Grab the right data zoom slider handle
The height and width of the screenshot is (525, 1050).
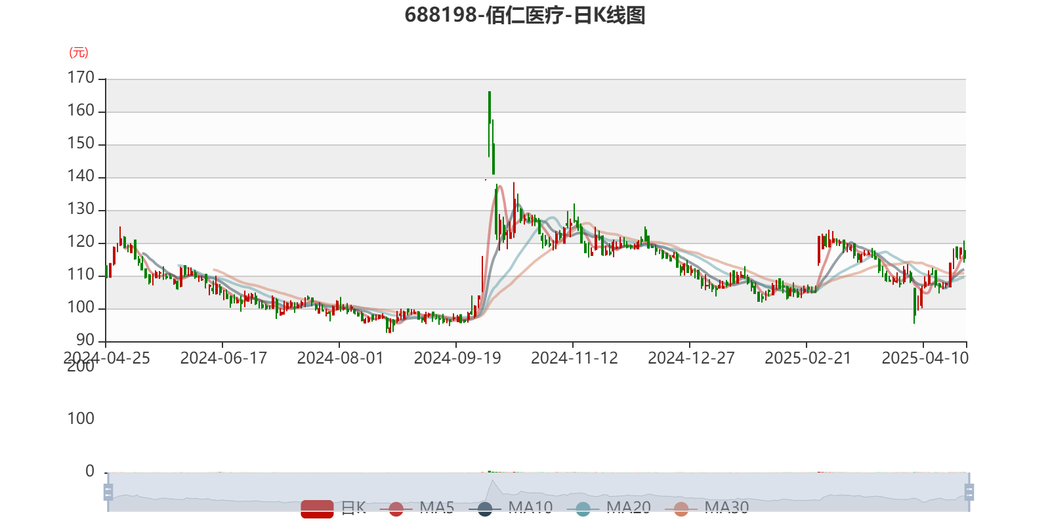pyautogui.click(x=969, y=492)
